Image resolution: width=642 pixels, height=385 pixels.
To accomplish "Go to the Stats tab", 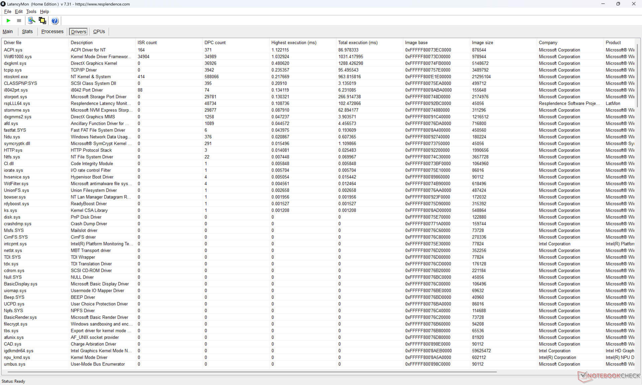I will pos(27,31).
